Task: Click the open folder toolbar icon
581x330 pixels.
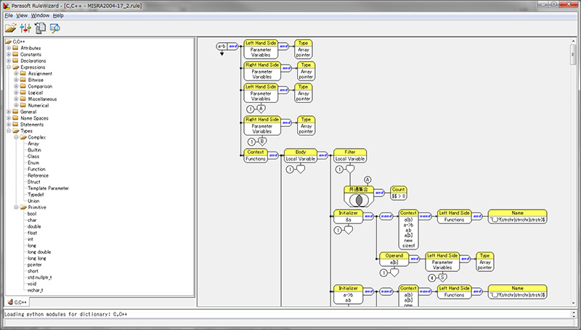Action: (10, 28)
